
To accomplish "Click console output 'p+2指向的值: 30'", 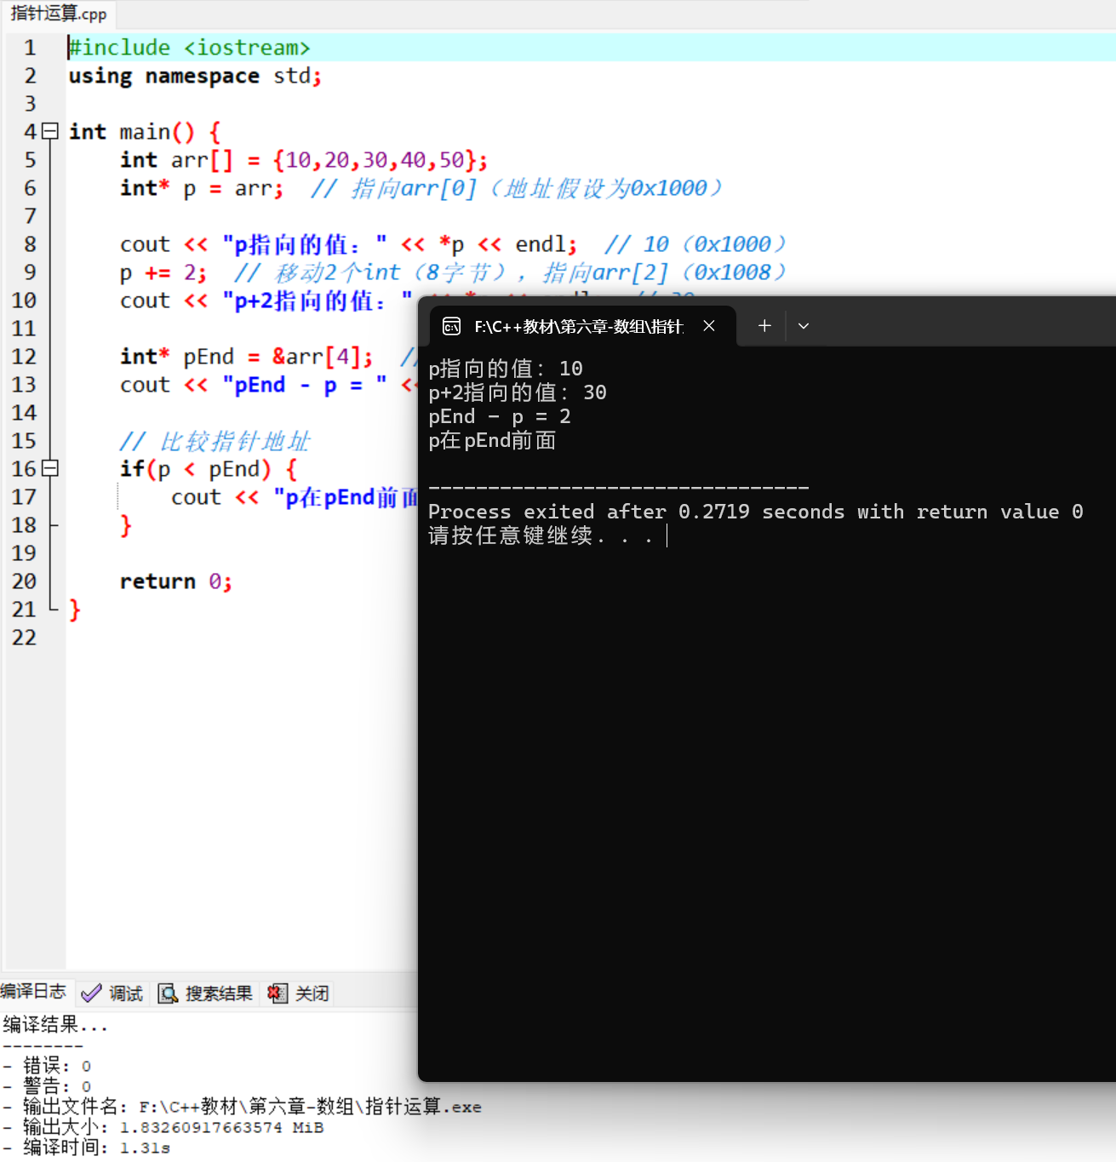I will click(518, 392).
